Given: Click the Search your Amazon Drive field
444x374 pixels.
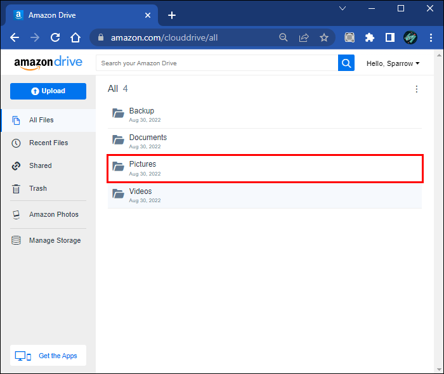Looking at the screenshot, I should (217, 63).
